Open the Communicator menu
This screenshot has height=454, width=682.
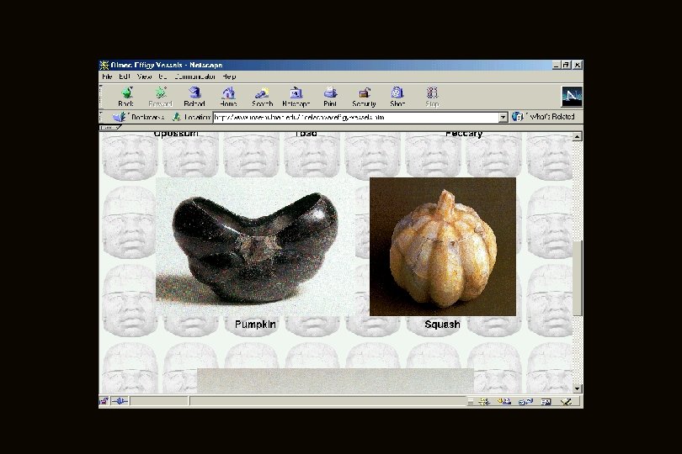coord(194,77)
